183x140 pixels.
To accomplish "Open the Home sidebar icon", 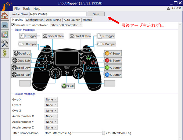I will pyautogui.click(x=5, y=16).
